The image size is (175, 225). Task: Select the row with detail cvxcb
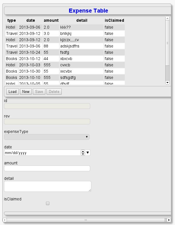click(65, 65)
